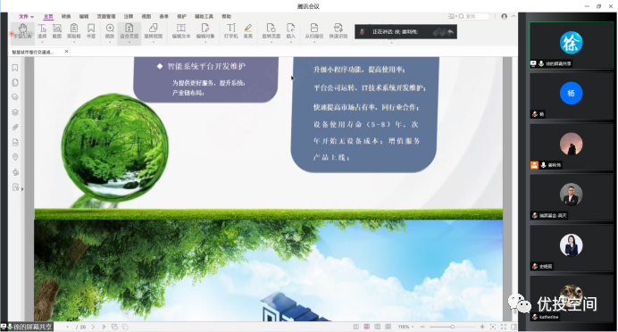Click the zoom in plus button
This screenshot has height=332, width=618.
tap(482, 327)
